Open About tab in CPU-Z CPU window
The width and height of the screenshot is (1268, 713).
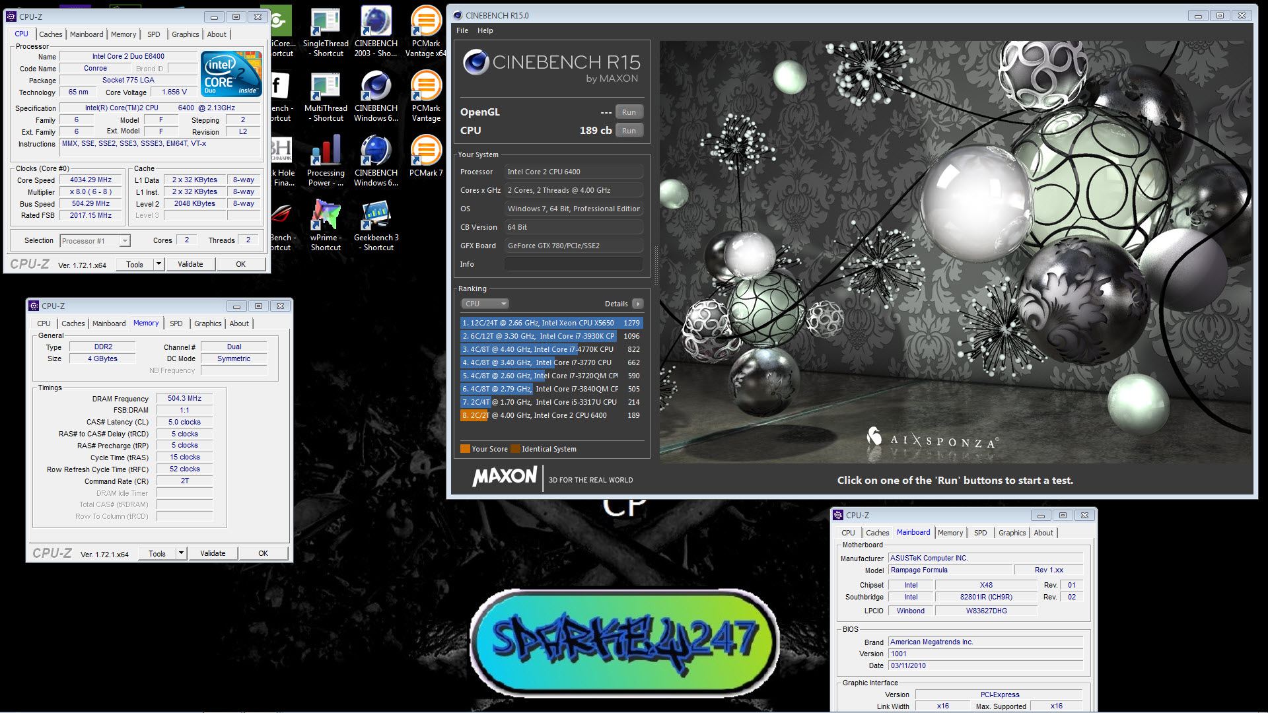[217, 34]
